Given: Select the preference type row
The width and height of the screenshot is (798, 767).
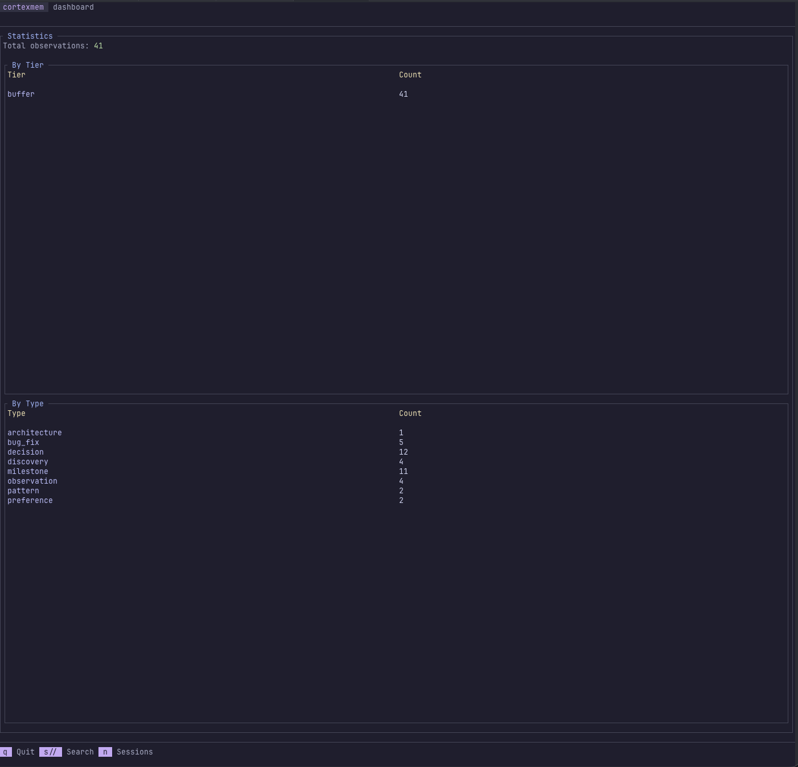Looking at the screenshot, I should coord(396,501).
